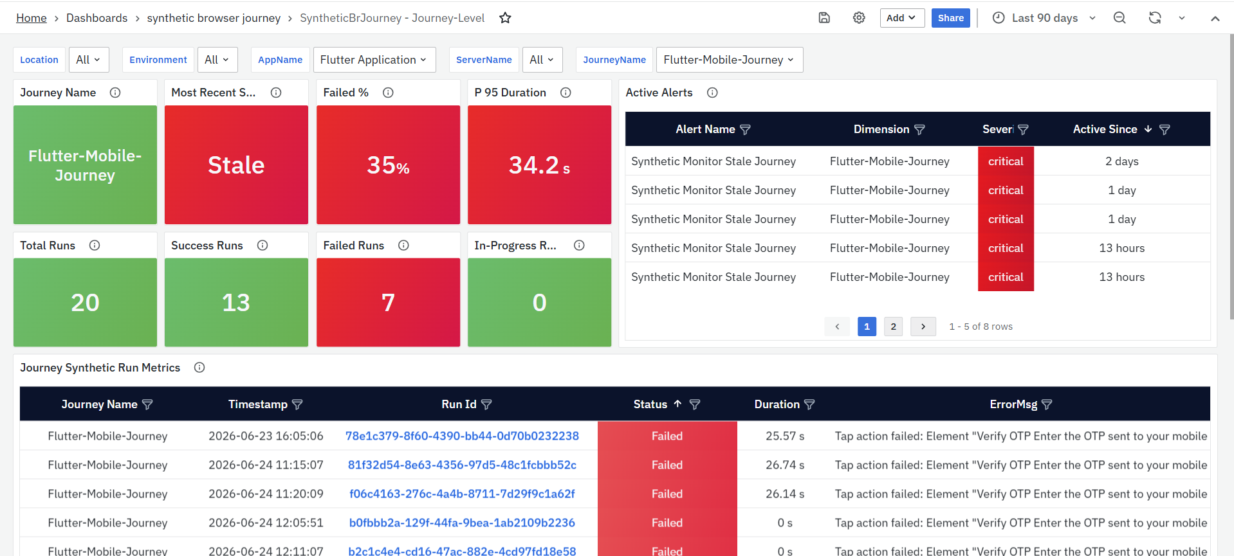1234x556 pixels.
Task: Open dashboard settings gear icon
Action: (x=859, y=18)
